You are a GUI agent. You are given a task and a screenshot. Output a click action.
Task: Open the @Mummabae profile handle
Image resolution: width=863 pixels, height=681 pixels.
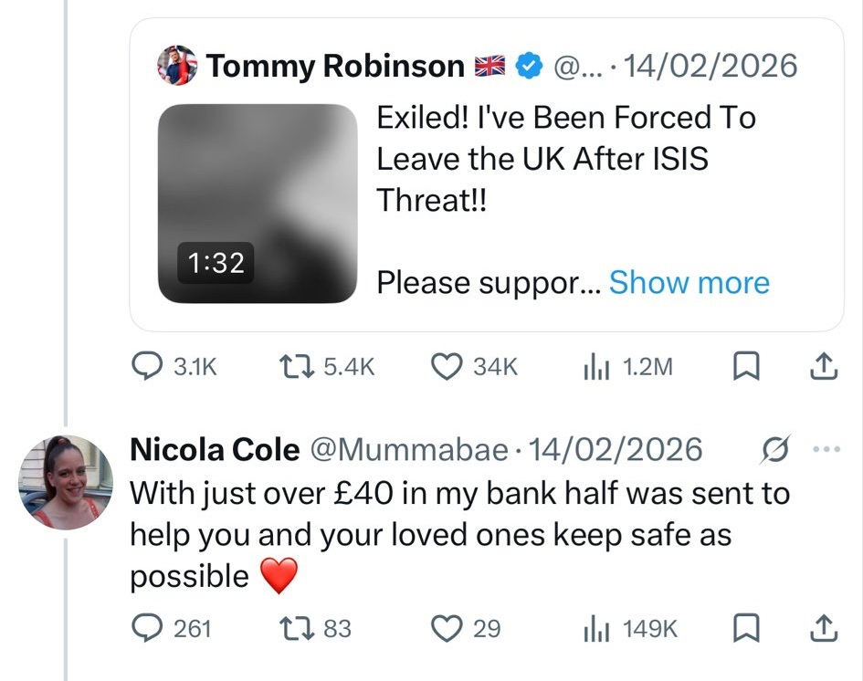(409, 449)
